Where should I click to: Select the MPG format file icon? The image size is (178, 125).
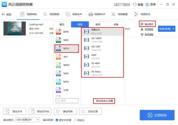point(58,82)
